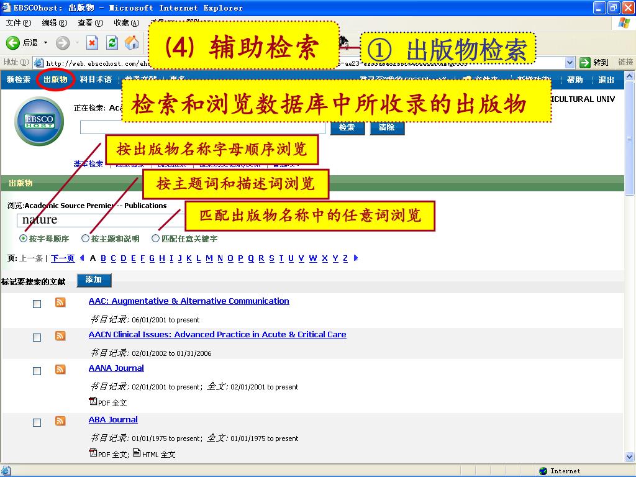Image resolution: width=636 pixels, height=477 pixels.
Task: Click 帮助 in the top navigation
Action: (575, 80)
